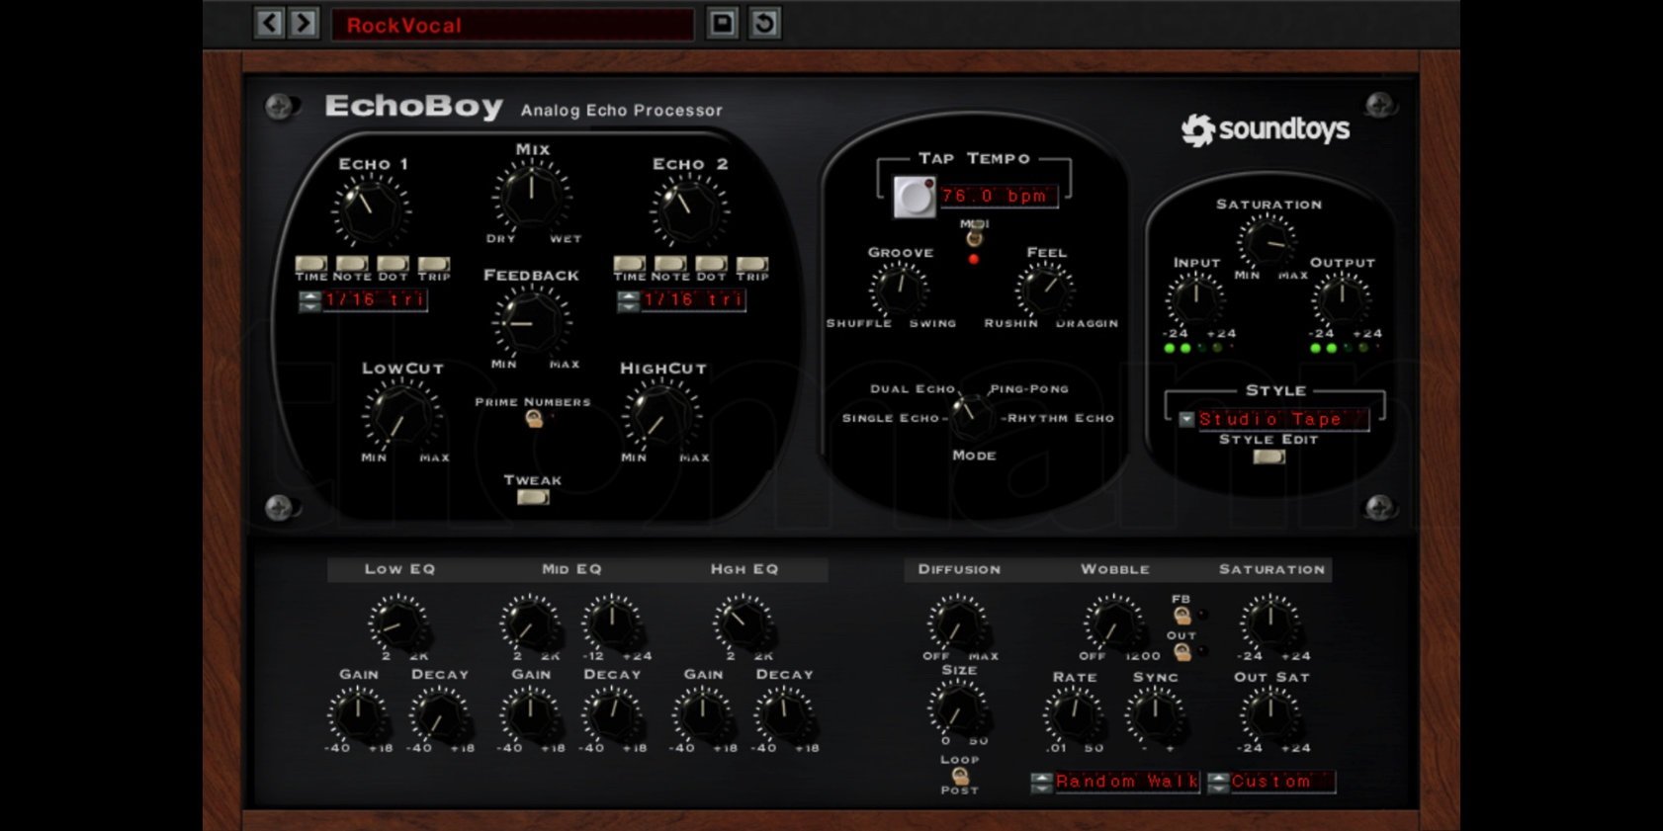Click the previous preset arrow
The width and height of the screenshot is (1663, 831).
(x=269, y=23)
